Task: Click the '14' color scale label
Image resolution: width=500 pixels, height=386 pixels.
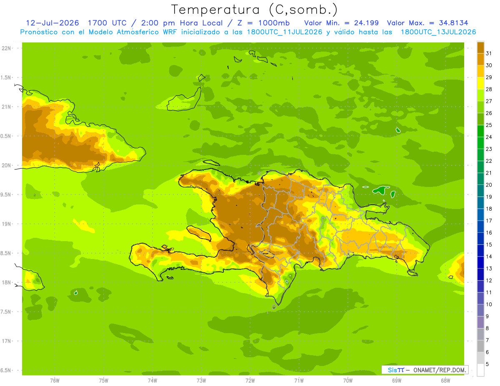Action: point(489,257)
